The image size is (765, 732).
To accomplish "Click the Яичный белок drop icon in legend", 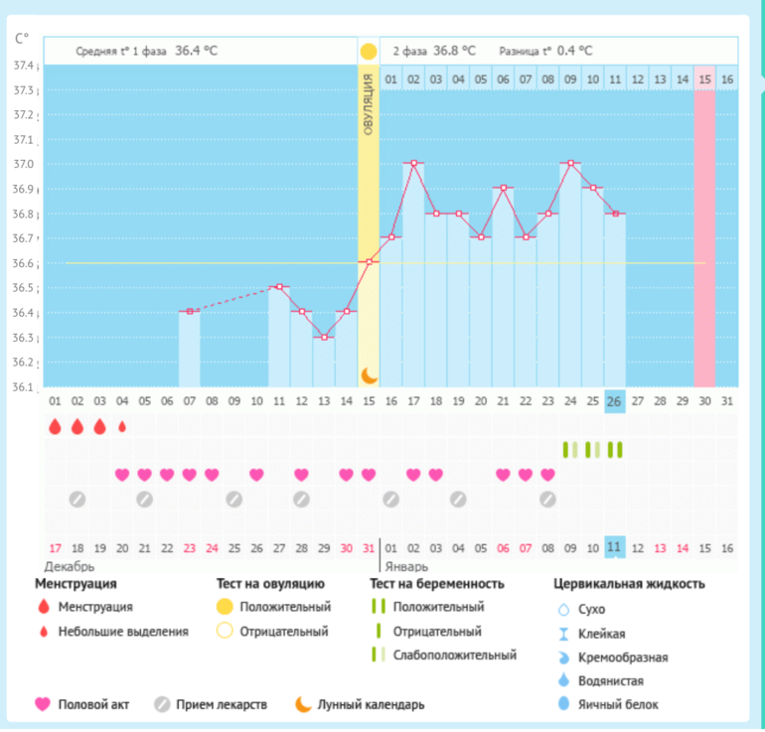I will [564, 704].
